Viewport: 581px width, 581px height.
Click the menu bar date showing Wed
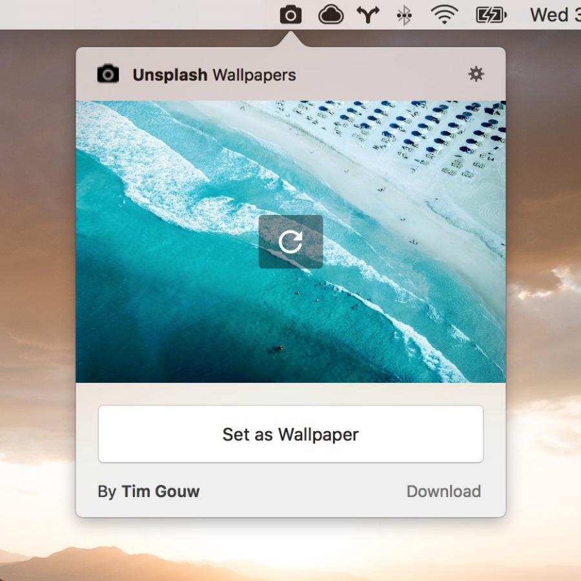pyautogui.click(x=552, y=14)
